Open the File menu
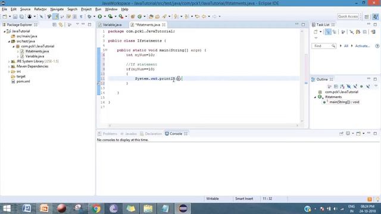 point(4,10)
